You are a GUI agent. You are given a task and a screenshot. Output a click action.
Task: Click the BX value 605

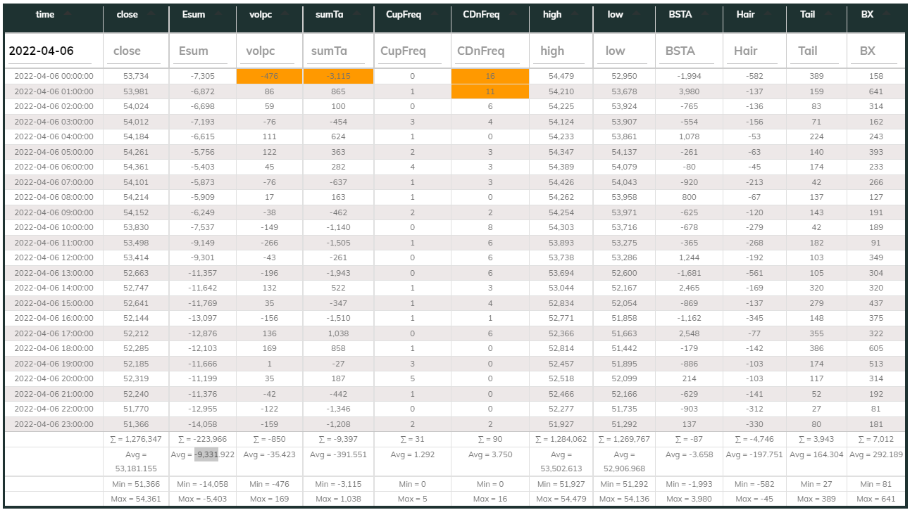[876, 348]
